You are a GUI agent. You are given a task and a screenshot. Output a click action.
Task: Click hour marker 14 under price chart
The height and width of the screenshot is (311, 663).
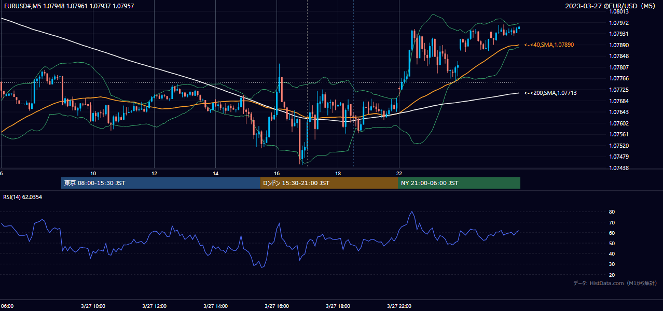(215, 173)
